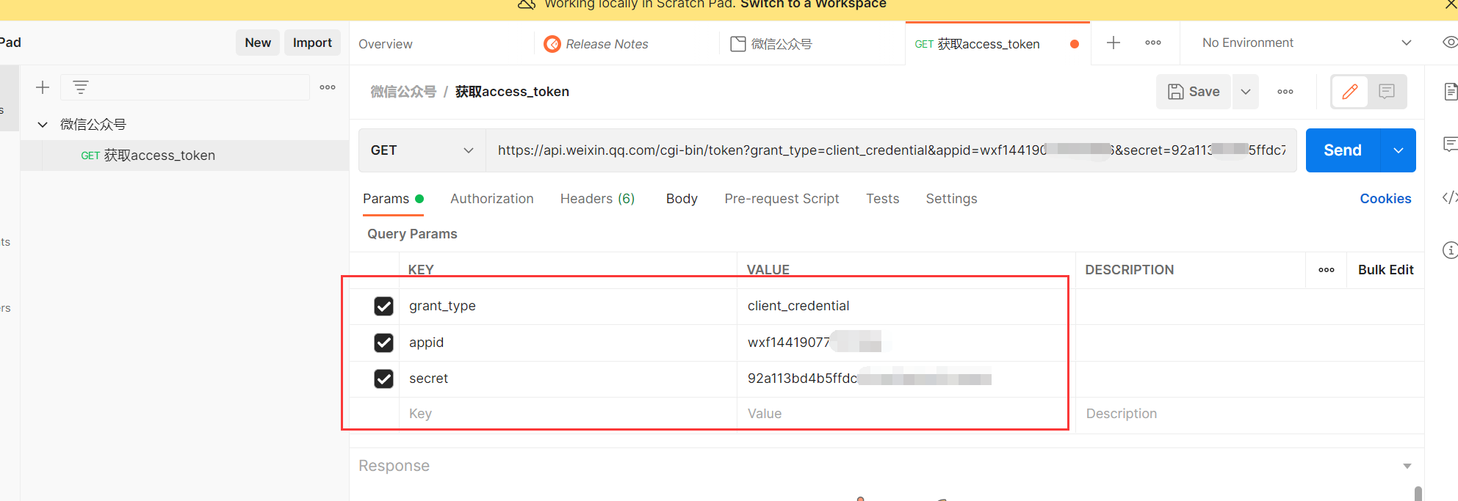
Task: Close the Scratch Pad banner
Action: coord(1451,4)
